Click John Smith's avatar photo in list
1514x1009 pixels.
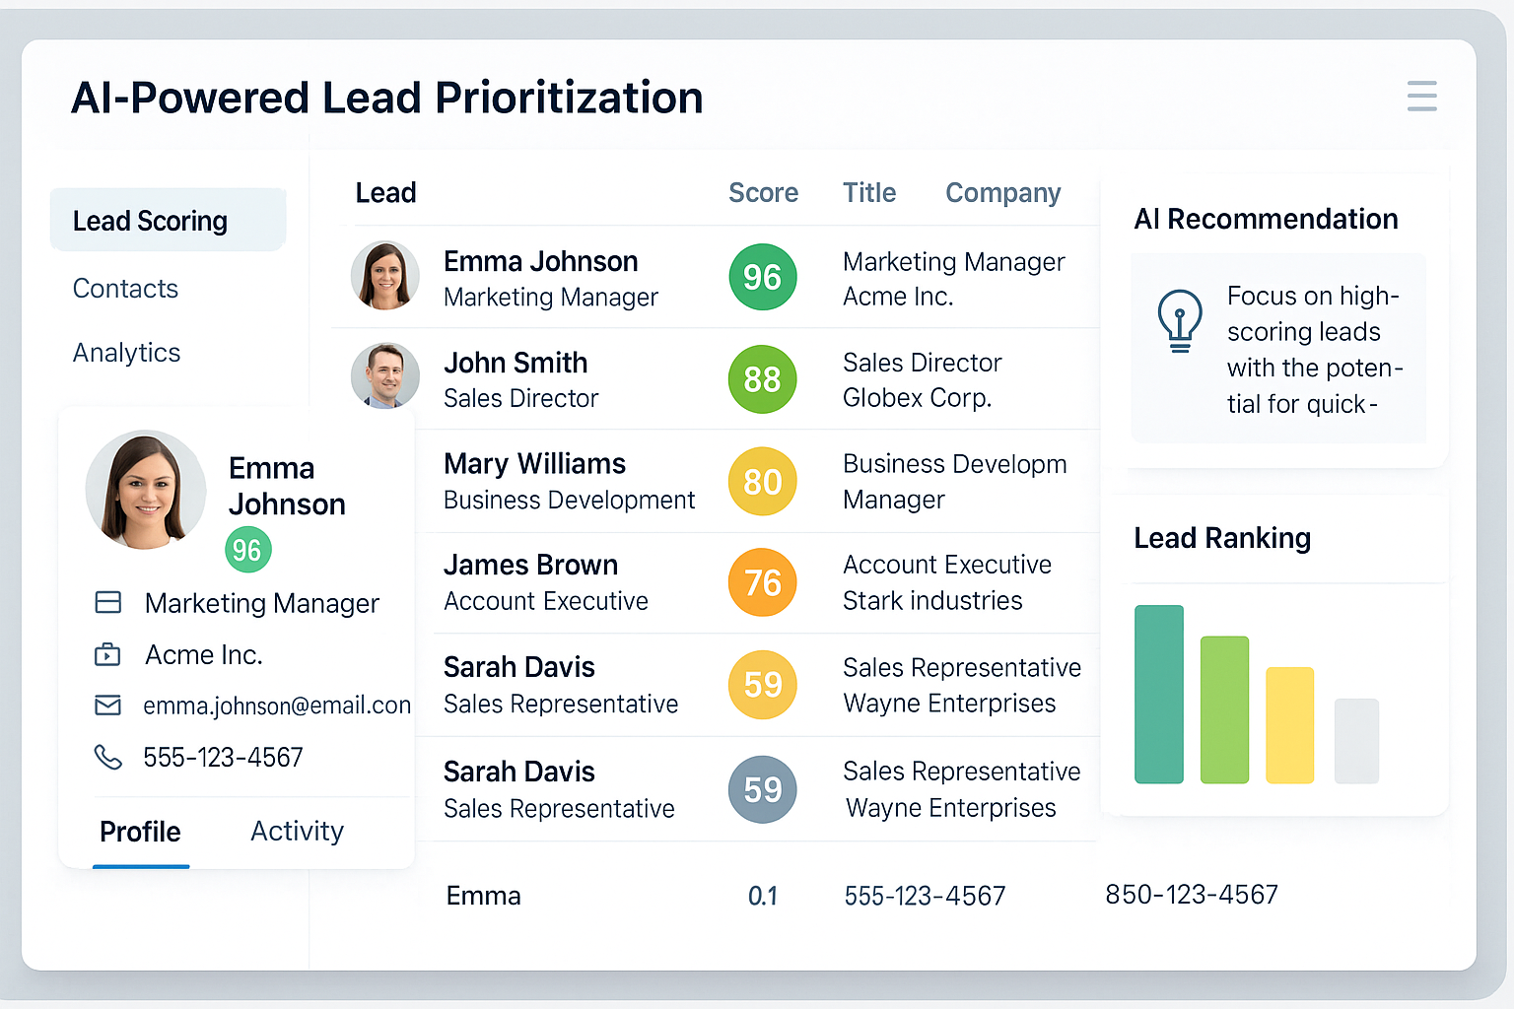384,375
